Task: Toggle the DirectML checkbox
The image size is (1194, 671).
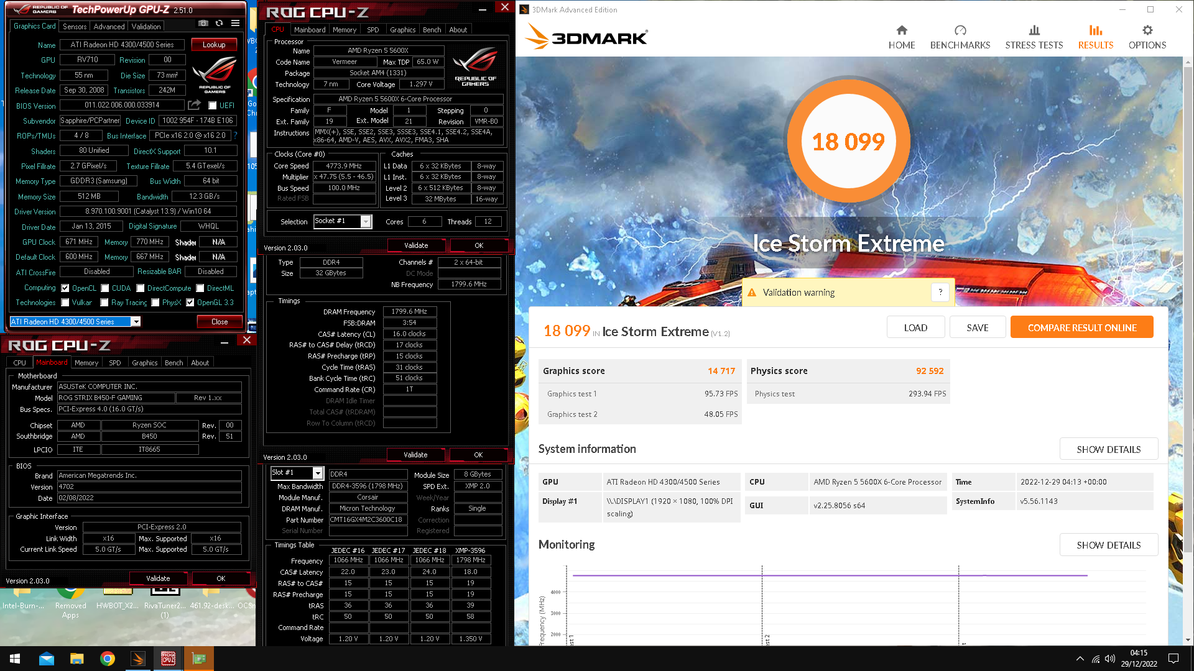Action: pos(200,288)
